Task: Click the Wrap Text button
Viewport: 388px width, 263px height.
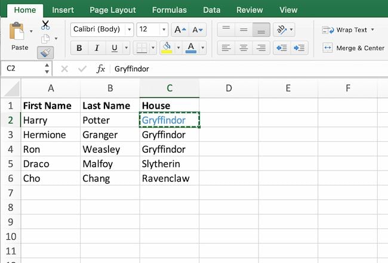Action: coord(346,30)
